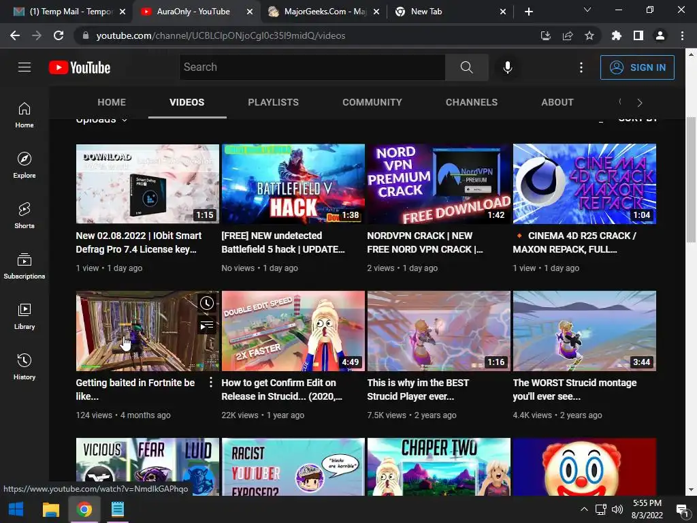Open Cinema 4D Crack thumbnail

click(585, 184)
